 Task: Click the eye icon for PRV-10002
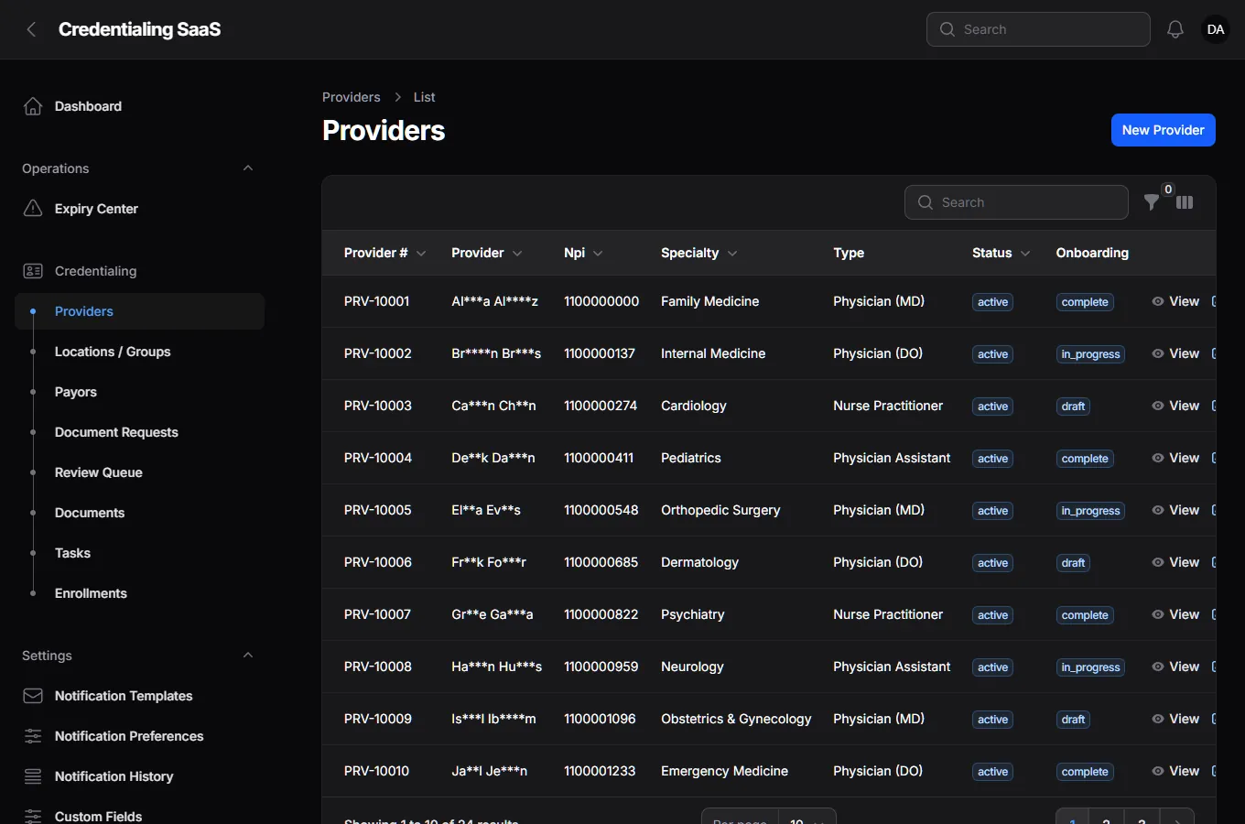pos(1158,353)
